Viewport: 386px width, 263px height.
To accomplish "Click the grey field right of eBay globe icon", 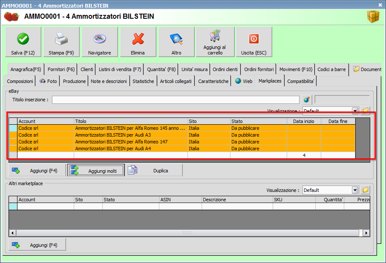I will click(342, 100).
